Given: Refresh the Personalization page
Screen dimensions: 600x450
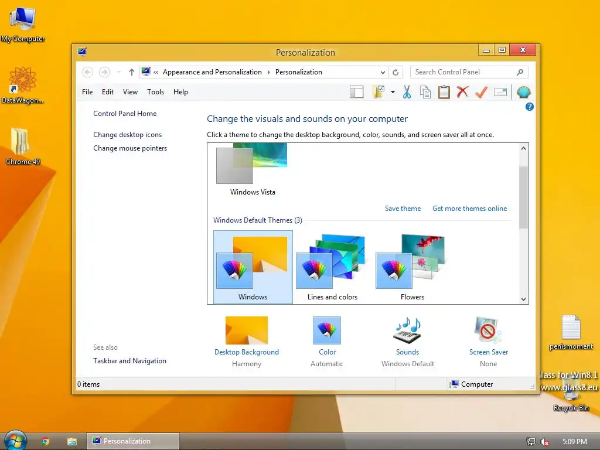Looking at the screenshot, I should (396, 72).
